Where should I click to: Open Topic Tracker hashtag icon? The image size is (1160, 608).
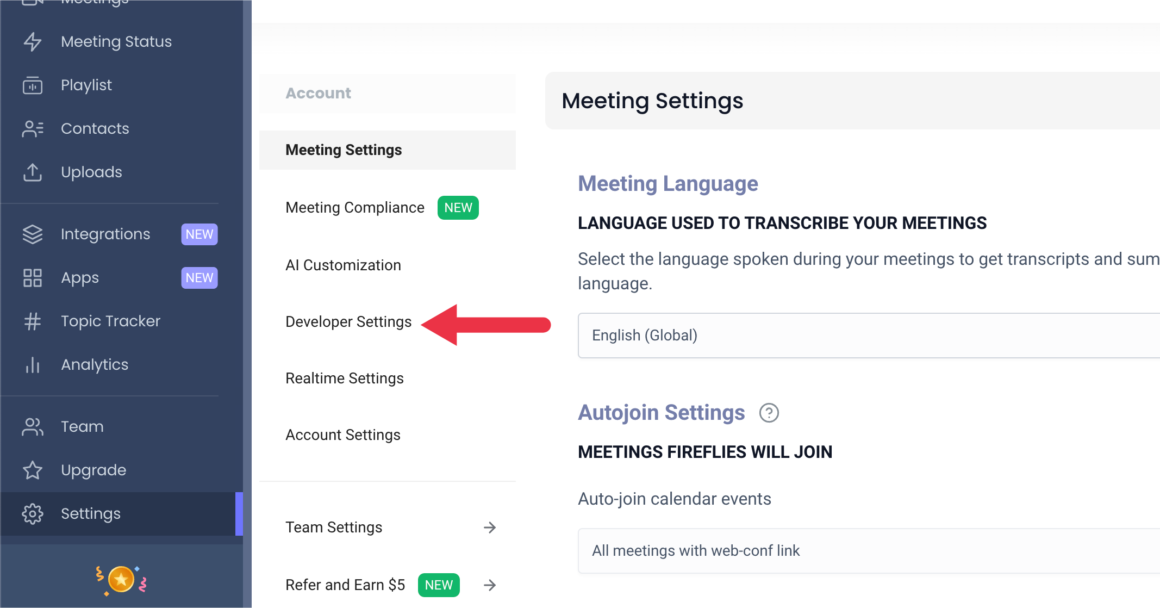33,321
